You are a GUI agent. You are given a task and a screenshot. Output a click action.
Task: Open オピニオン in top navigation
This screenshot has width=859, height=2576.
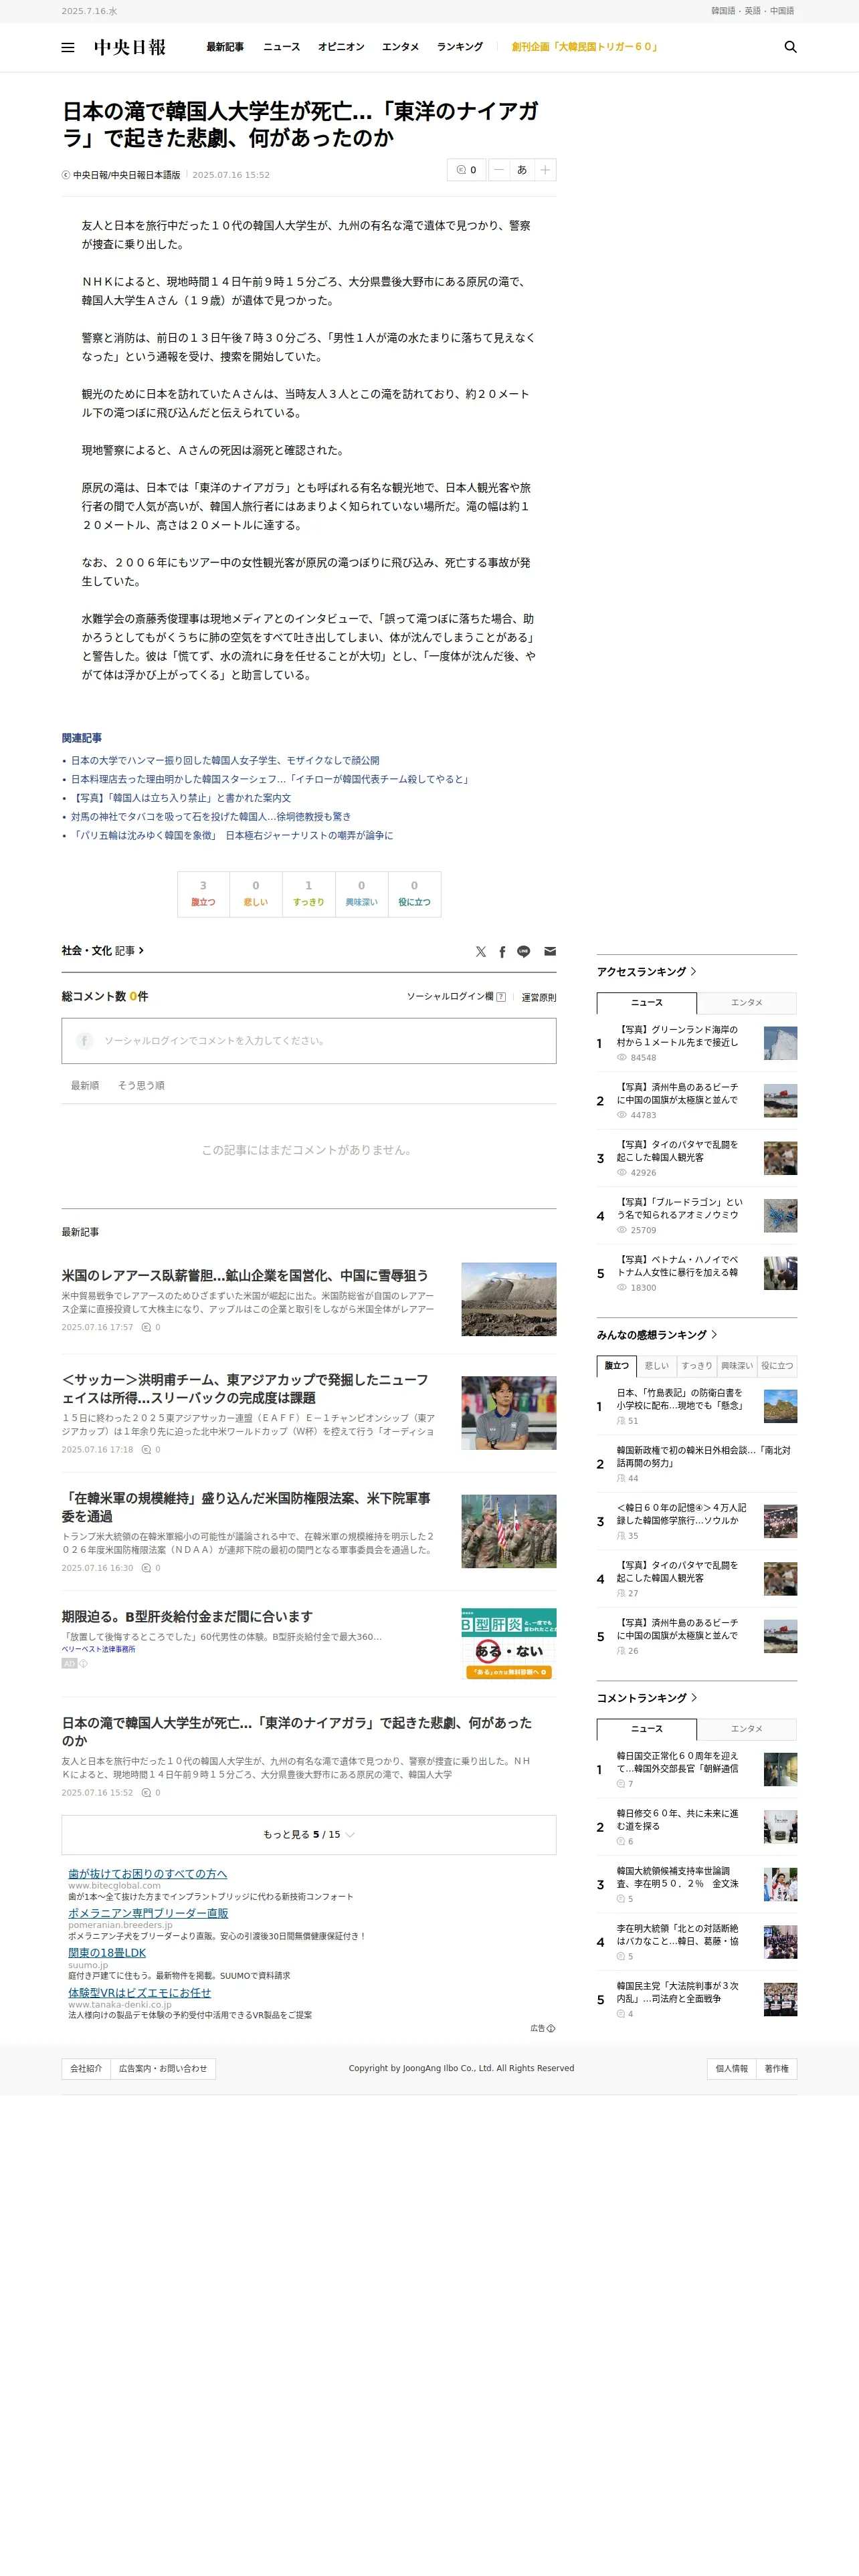pos(341,47)
